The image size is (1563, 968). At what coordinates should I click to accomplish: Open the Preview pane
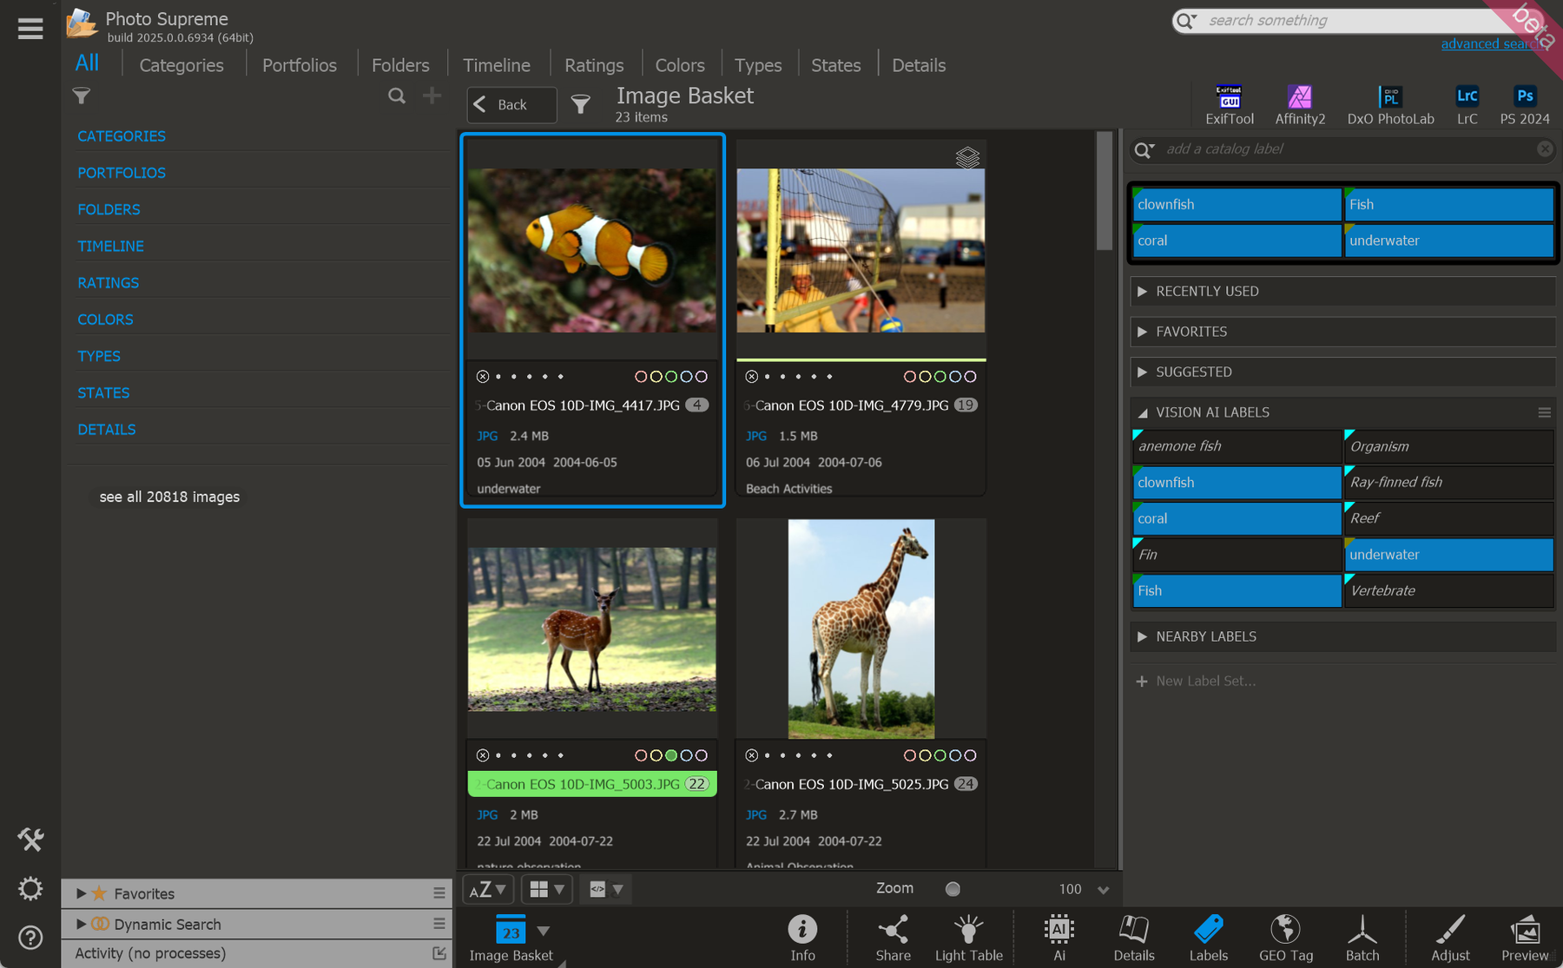1525,938
